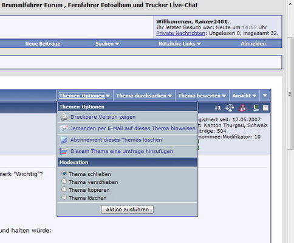This screenshot has height=243, width=294.
Task: Select the 'Thema kopieren' radio option
Action: click(x=64, y=189)
